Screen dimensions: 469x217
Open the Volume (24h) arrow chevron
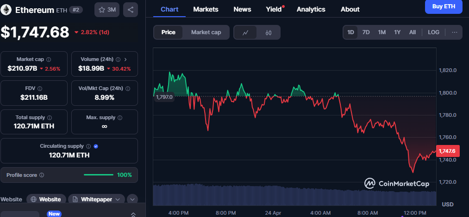(x=125, y=59)
